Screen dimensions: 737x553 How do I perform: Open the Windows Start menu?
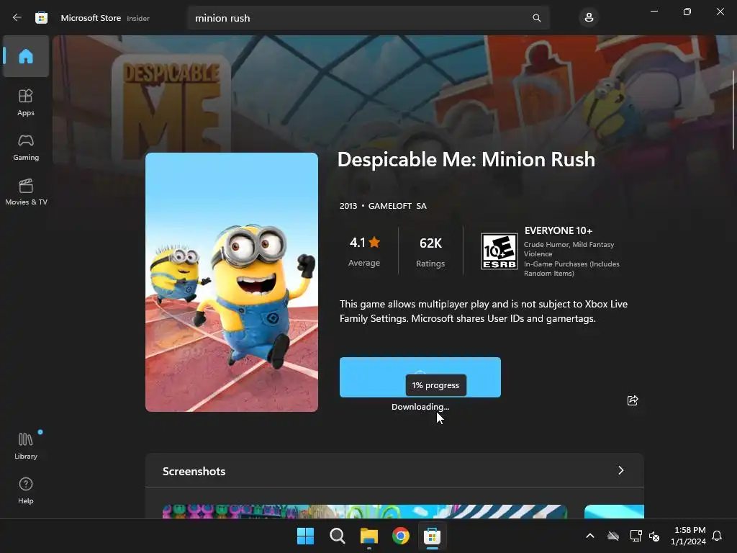[x=305, y=536]
